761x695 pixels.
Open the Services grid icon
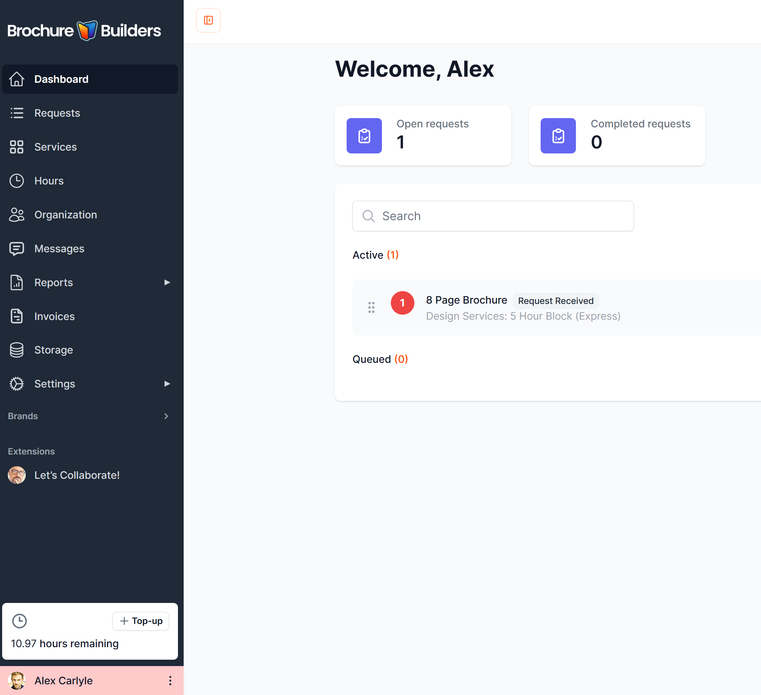17,147
